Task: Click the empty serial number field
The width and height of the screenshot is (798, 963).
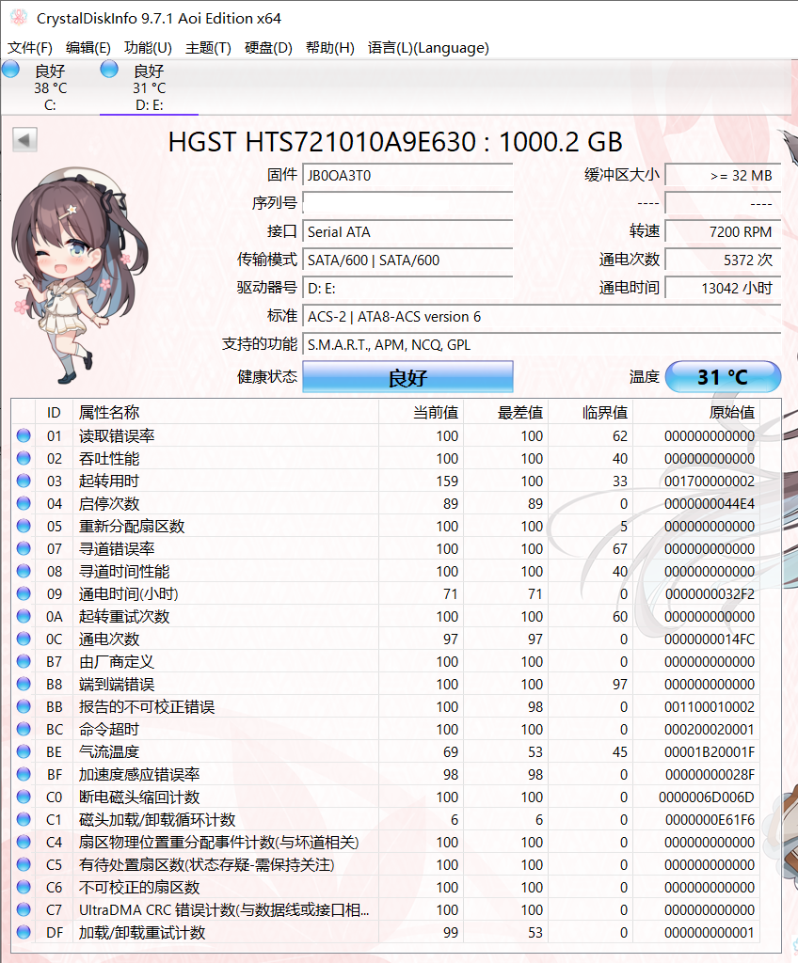Action: click(407, 204)
